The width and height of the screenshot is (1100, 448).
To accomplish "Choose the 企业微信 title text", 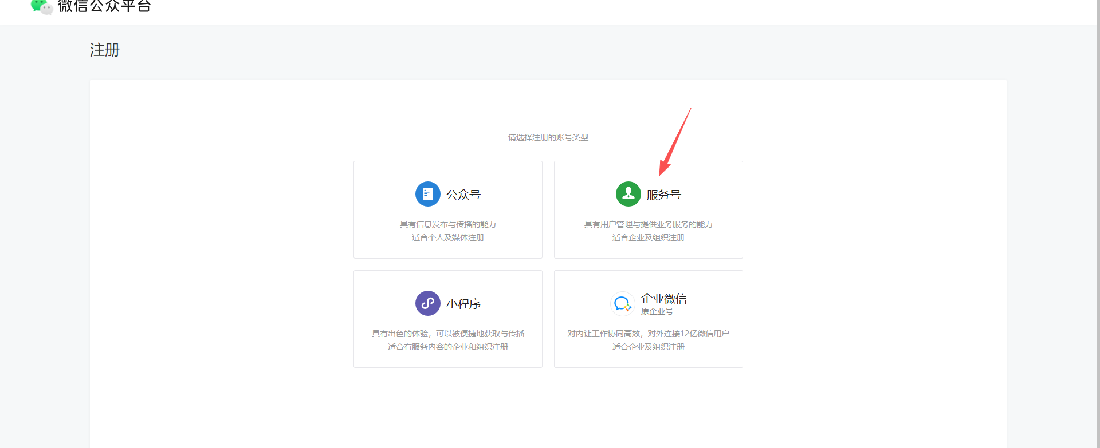I will [663, 298].
